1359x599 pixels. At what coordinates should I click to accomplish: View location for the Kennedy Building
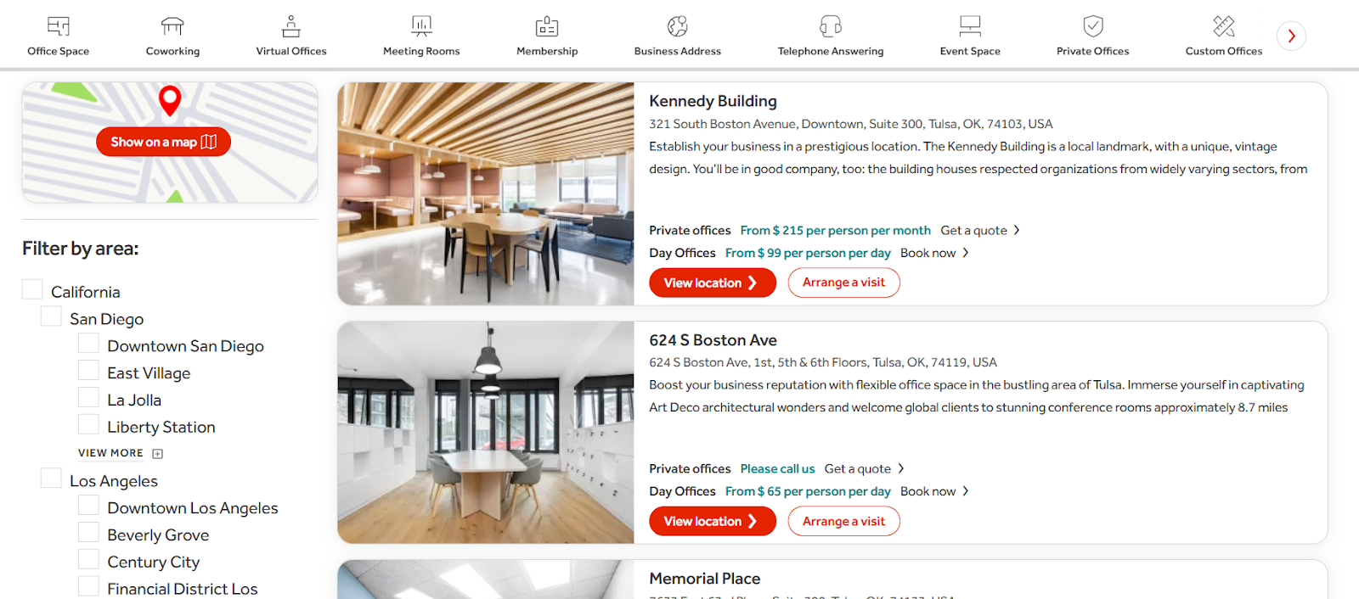(713, 283)
